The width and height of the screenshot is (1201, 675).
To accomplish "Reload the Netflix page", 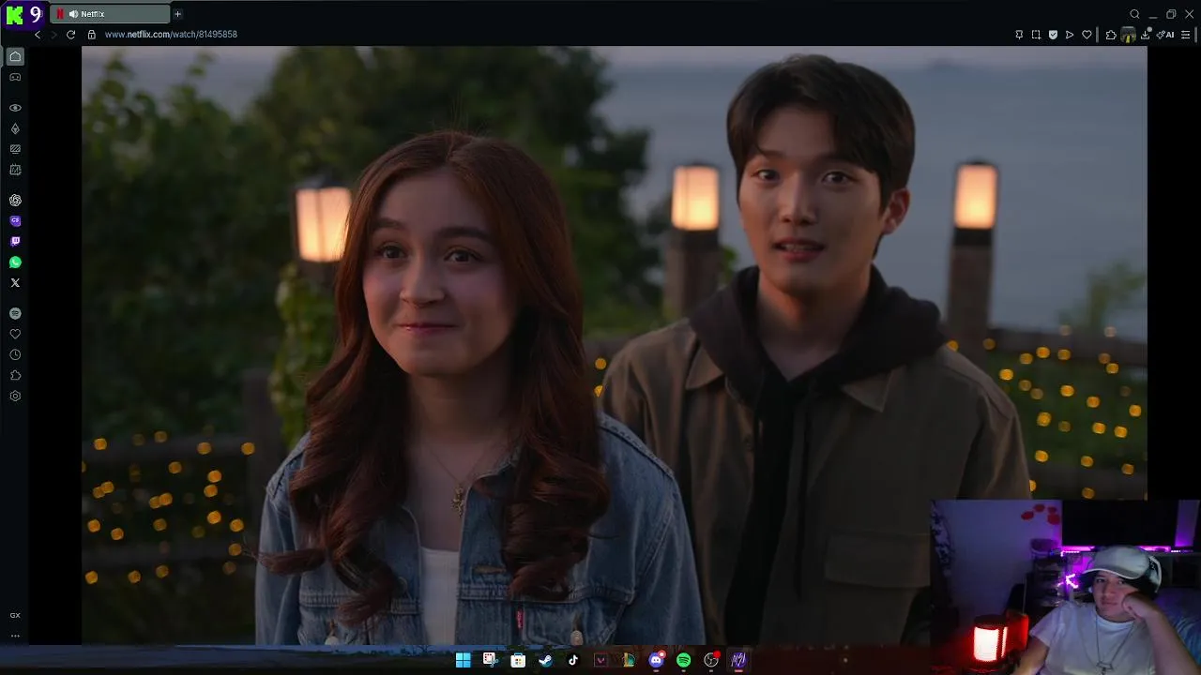I will 70,35.
